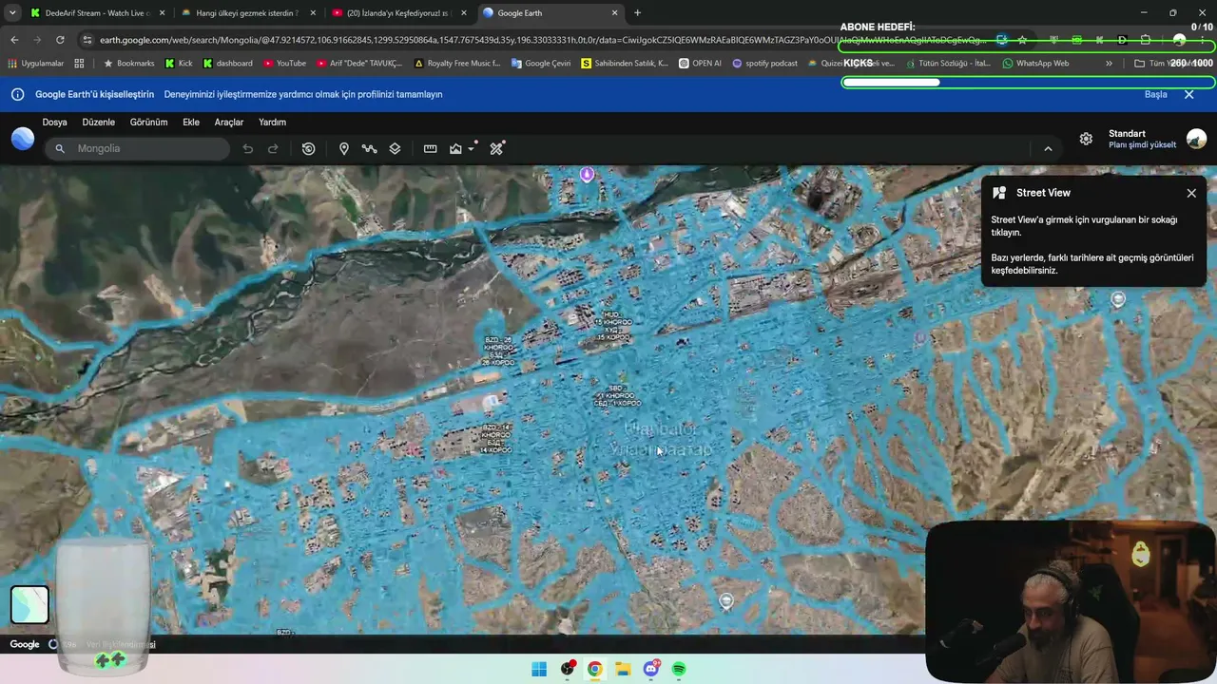Open the tab search dropdown
Image resolution: width=1217 pixels, height=684 pixels.
point(12,13)
